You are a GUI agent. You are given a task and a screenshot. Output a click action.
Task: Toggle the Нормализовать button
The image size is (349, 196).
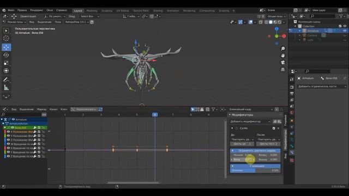tap(83, 109)
